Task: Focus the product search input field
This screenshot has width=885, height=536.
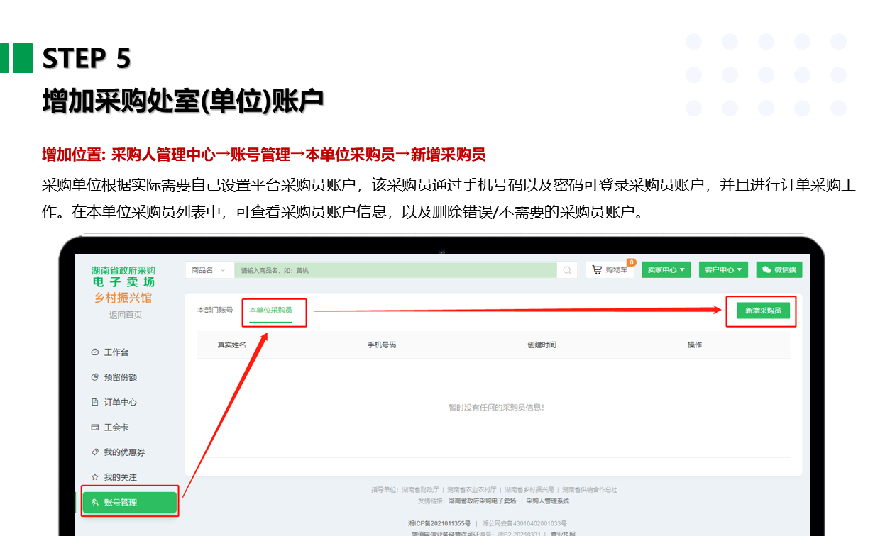Action: [x=395, y=270]
